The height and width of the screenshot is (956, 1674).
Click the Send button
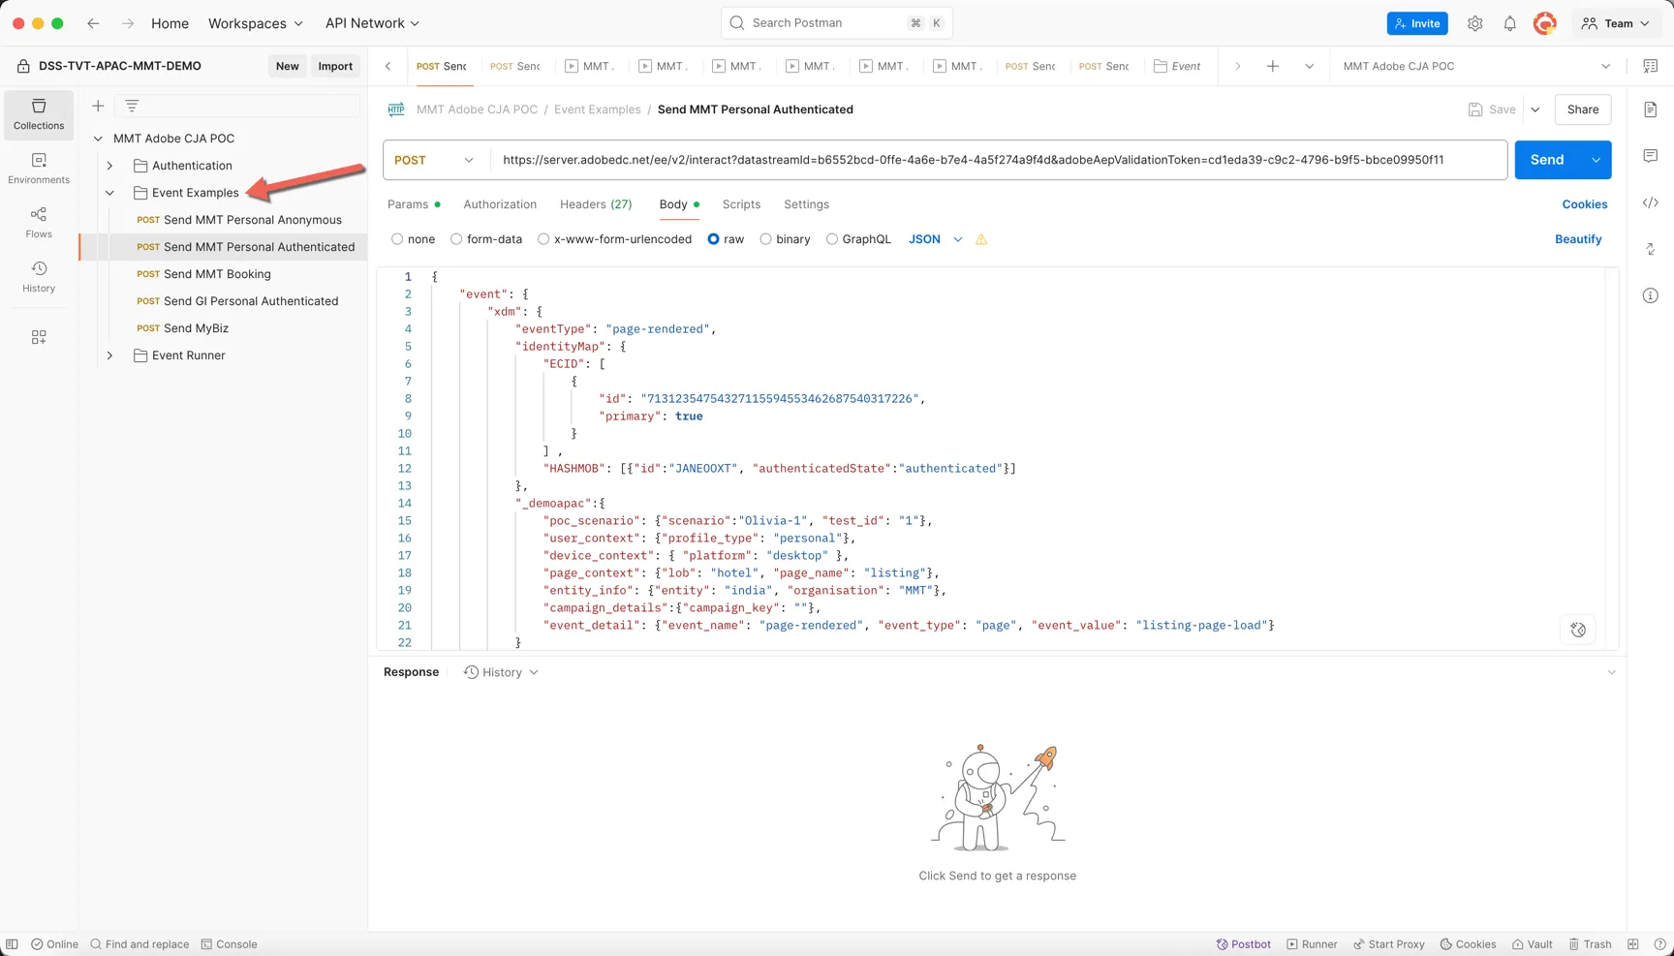(x=1547, y=160)
